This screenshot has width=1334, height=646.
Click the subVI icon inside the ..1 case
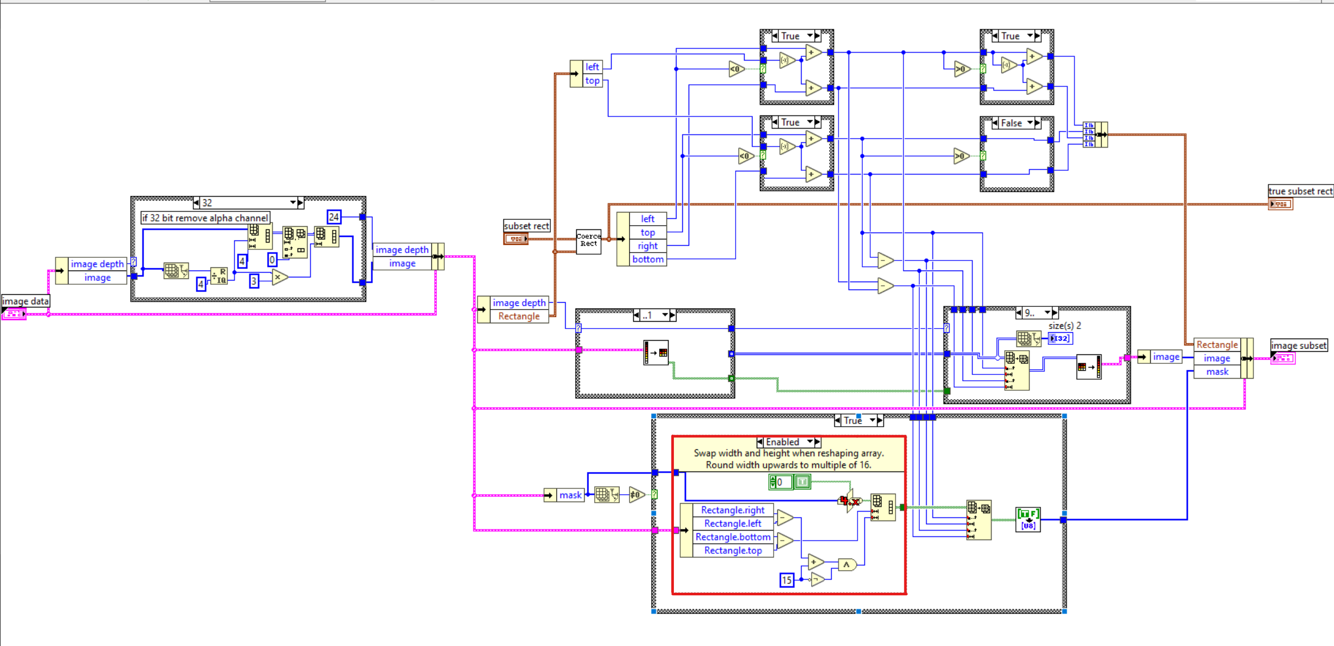pos(656,352)
